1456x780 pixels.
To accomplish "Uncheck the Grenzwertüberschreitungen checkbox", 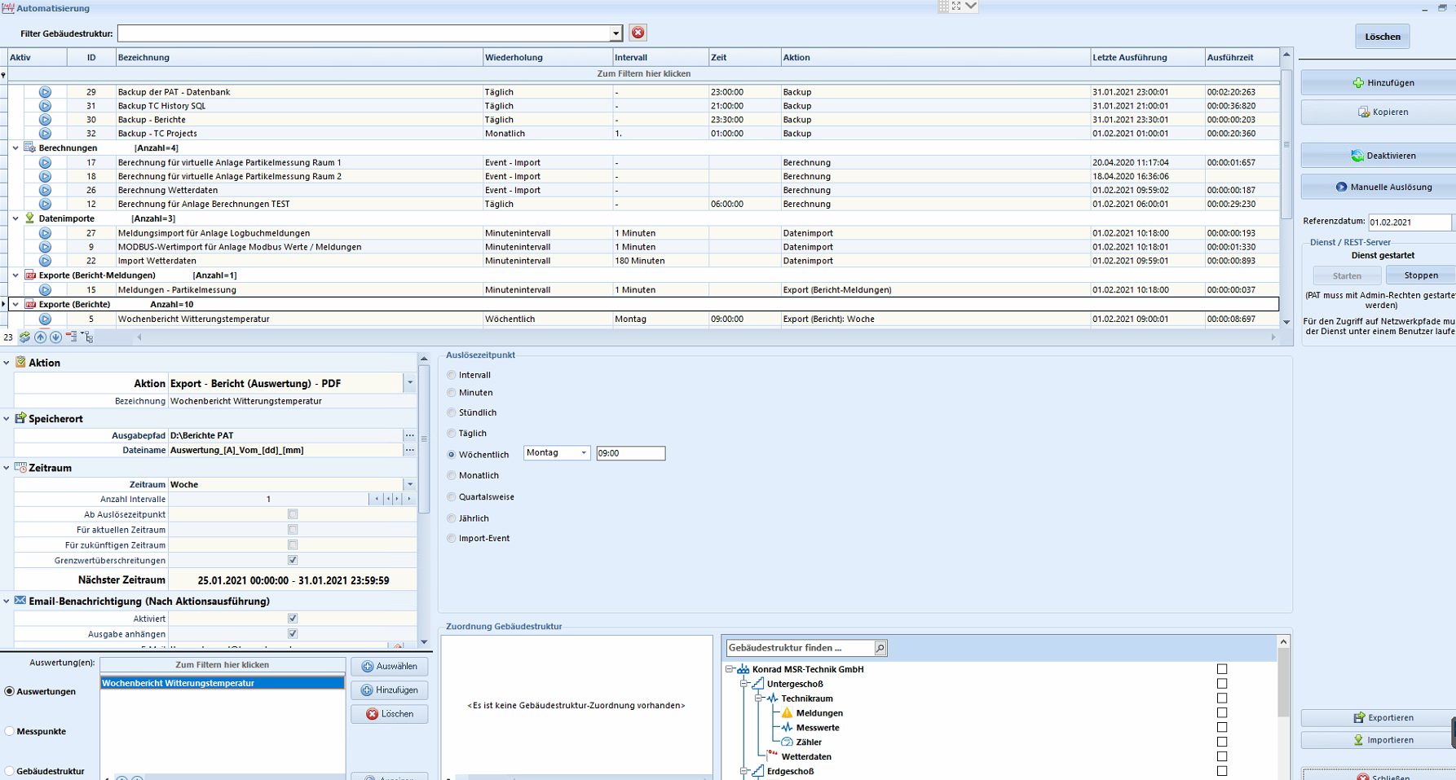I will click(x=293, y=561).
